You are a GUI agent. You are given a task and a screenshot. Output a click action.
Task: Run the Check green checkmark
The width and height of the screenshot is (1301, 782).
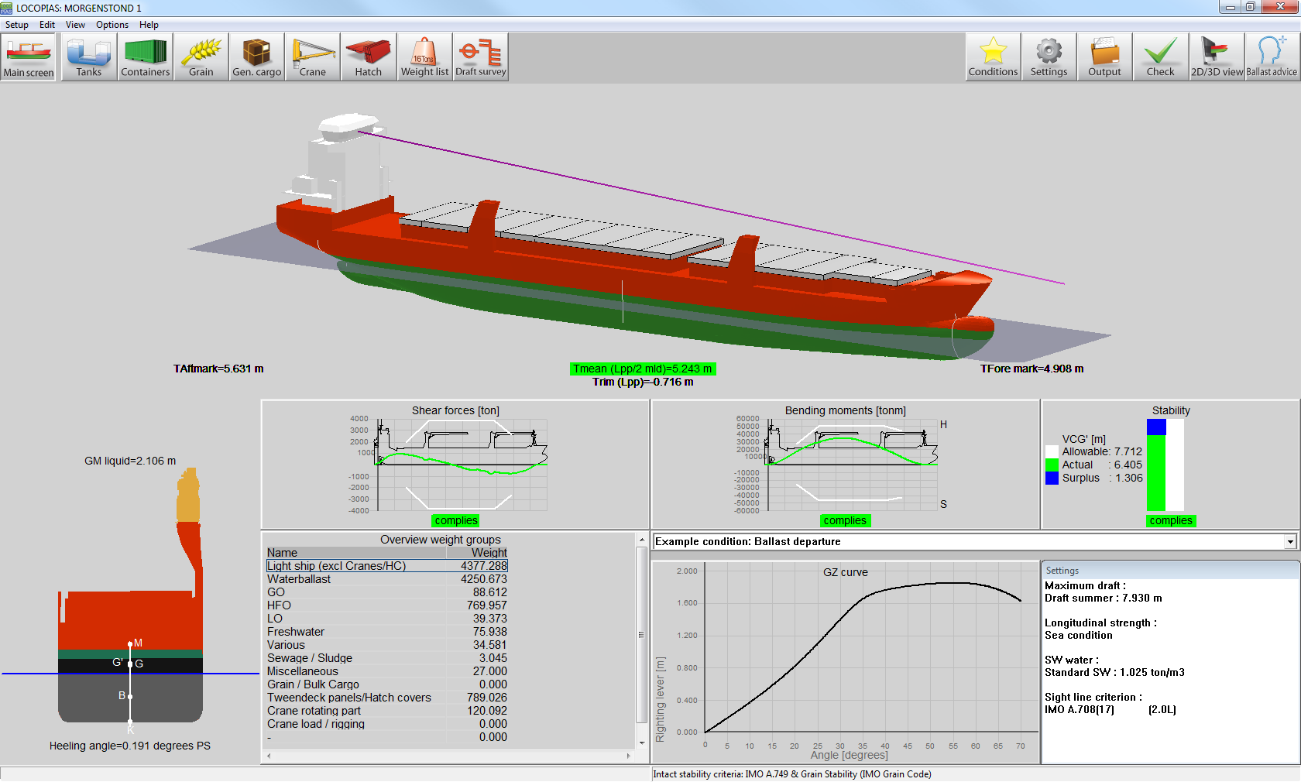tap(1160, 57)
